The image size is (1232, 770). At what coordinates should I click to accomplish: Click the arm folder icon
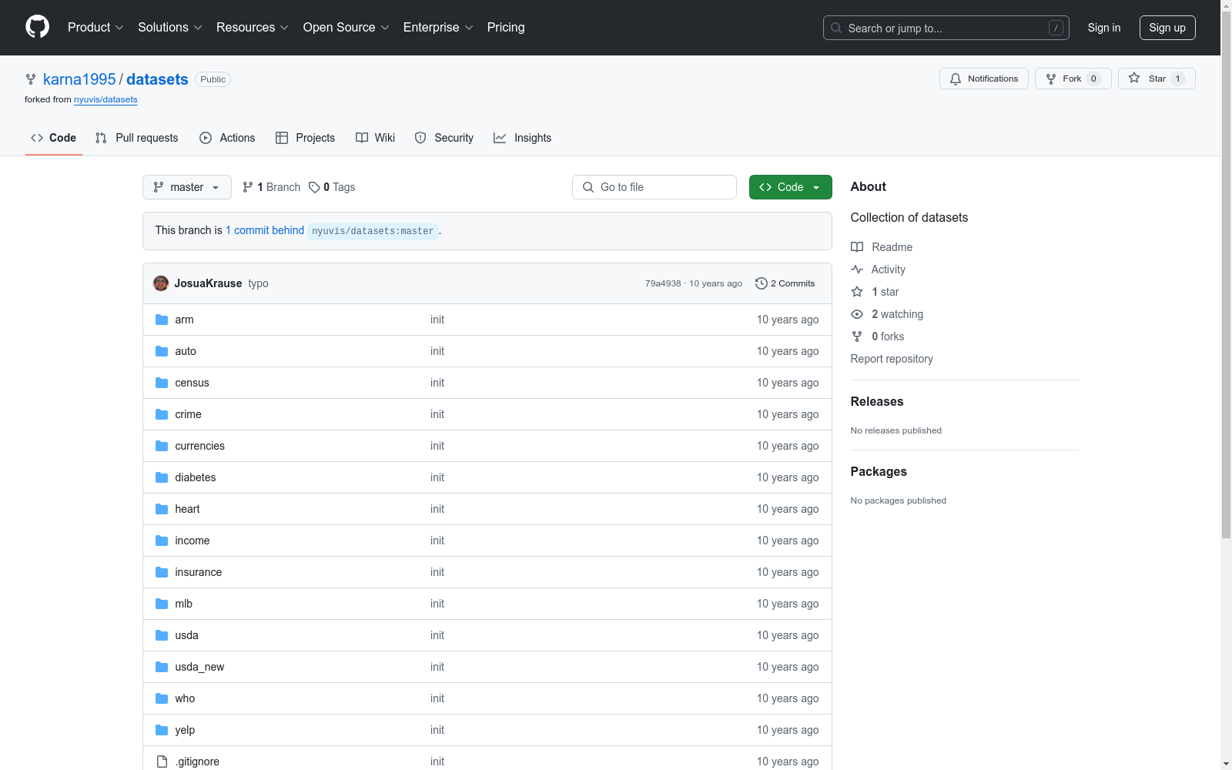click(162, 320)
